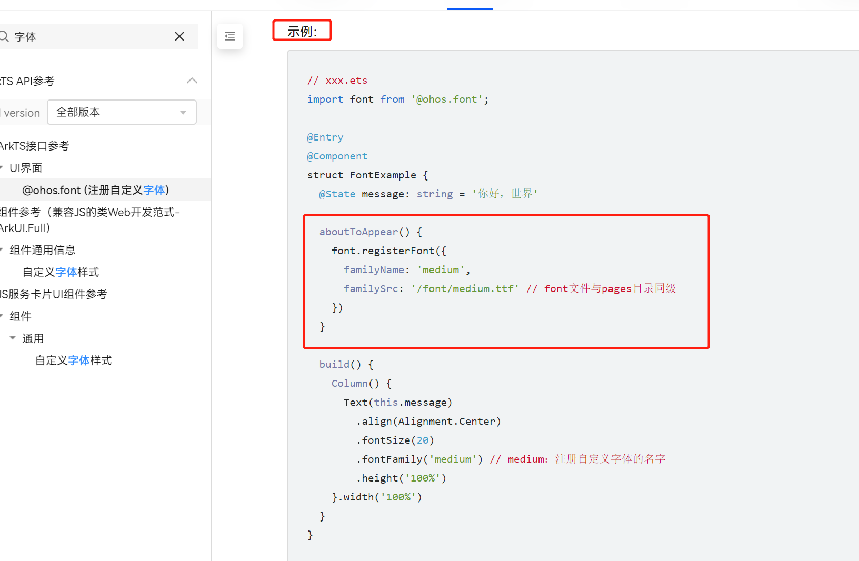Click the 示例 heading above the code
The width and height of the screenshot is (859, 561).
[302, 31]
